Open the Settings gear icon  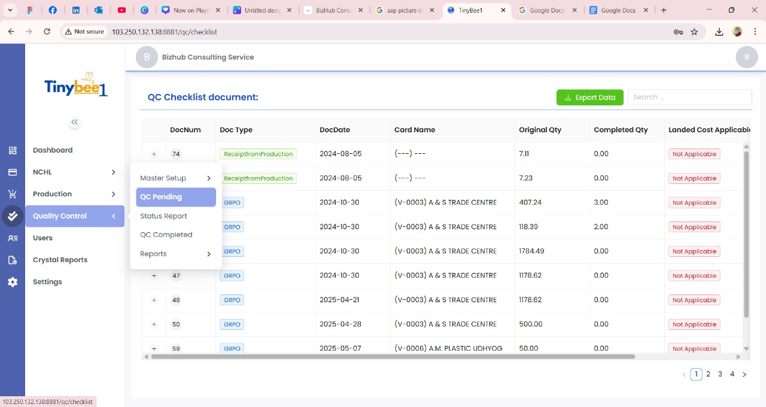[13, 282]
